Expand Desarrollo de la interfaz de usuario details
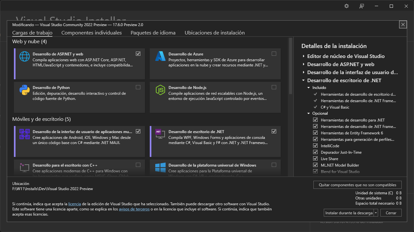The height and width of the screenshot is (232, 414). tap(304, 72)
